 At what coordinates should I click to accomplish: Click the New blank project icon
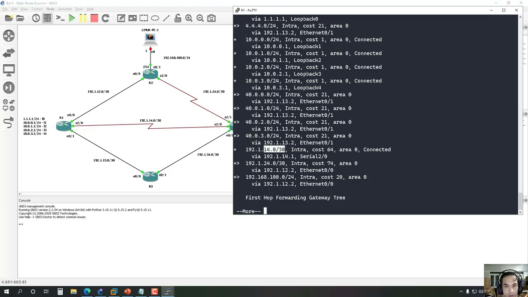[x=9, y=18]
